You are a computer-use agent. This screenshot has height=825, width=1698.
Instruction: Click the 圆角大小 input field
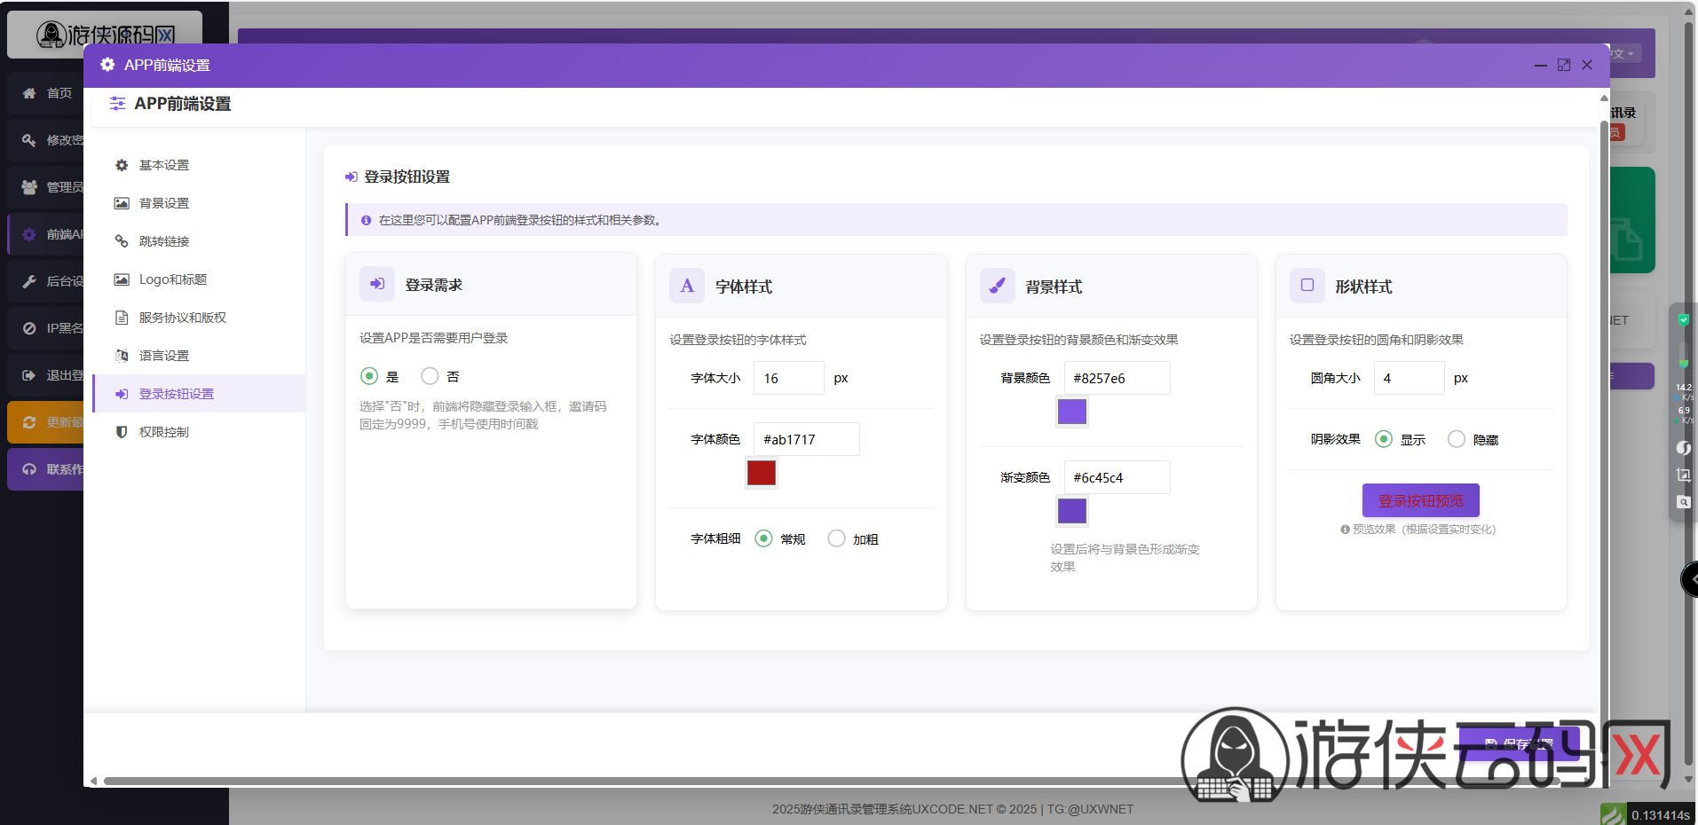(x=1409, y=378)
